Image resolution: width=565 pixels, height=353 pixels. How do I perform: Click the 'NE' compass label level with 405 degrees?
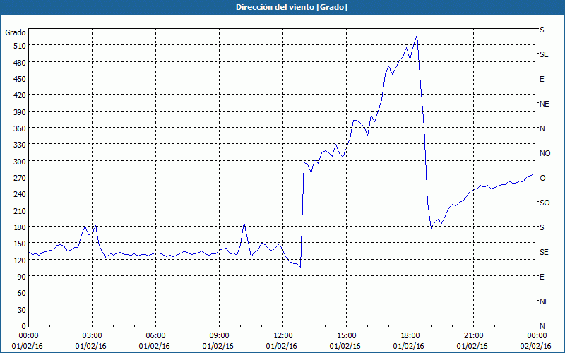click(x=544, y=104)
